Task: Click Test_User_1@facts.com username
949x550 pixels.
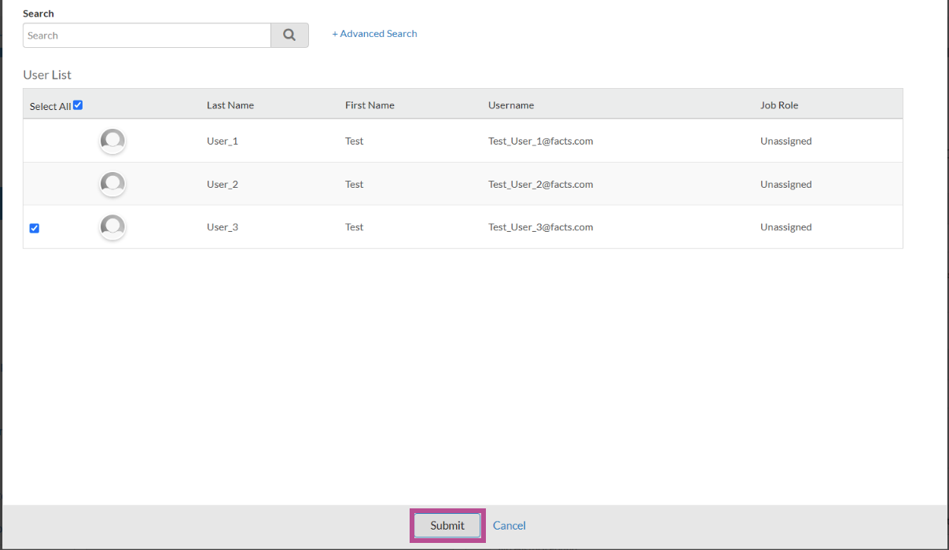Action: pos(540,141)
